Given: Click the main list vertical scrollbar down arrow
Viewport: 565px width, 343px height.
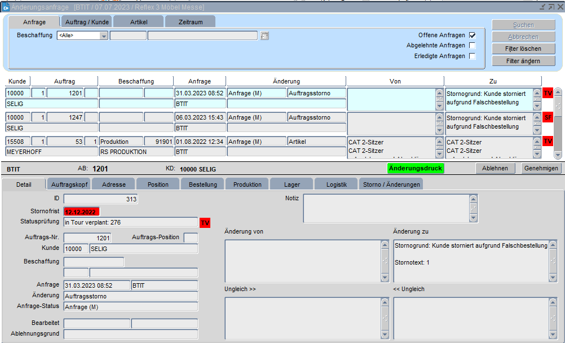Looking at the screenshot, I should point(558,155).
